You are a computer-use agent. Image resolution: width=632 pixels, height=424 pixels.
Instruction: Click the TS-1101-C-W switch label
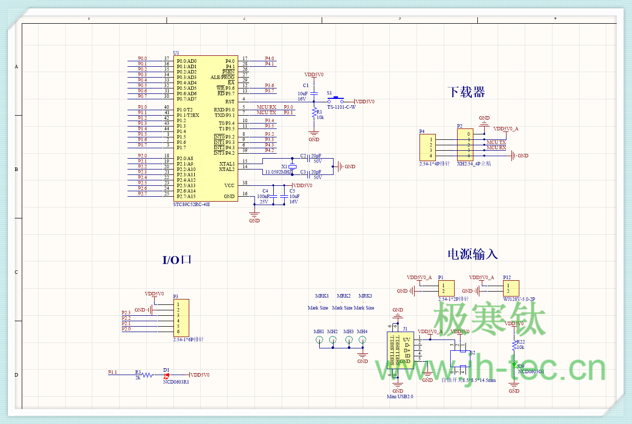tap(341, 107)
